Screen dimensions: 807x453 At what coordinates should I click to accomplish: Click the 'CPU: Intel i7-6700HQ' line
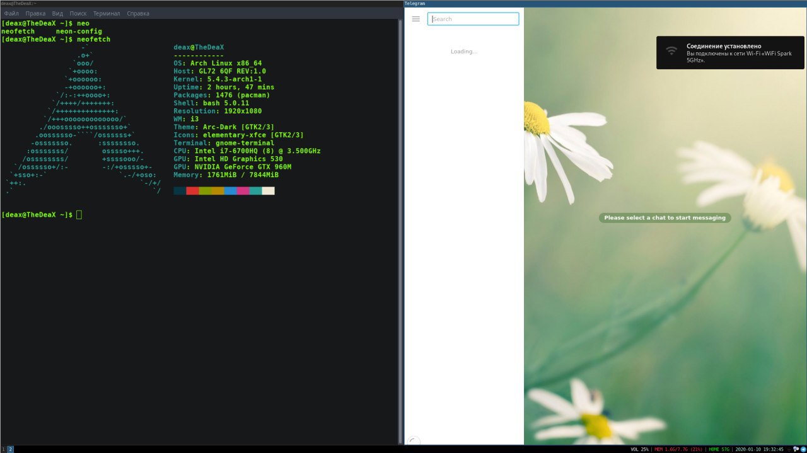247,151
